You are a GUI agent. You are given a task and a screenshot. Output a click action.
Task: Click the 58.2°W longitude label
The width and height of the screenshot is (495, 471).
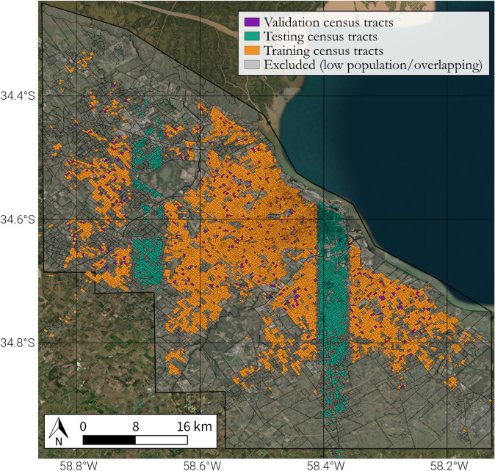point(449,465)
